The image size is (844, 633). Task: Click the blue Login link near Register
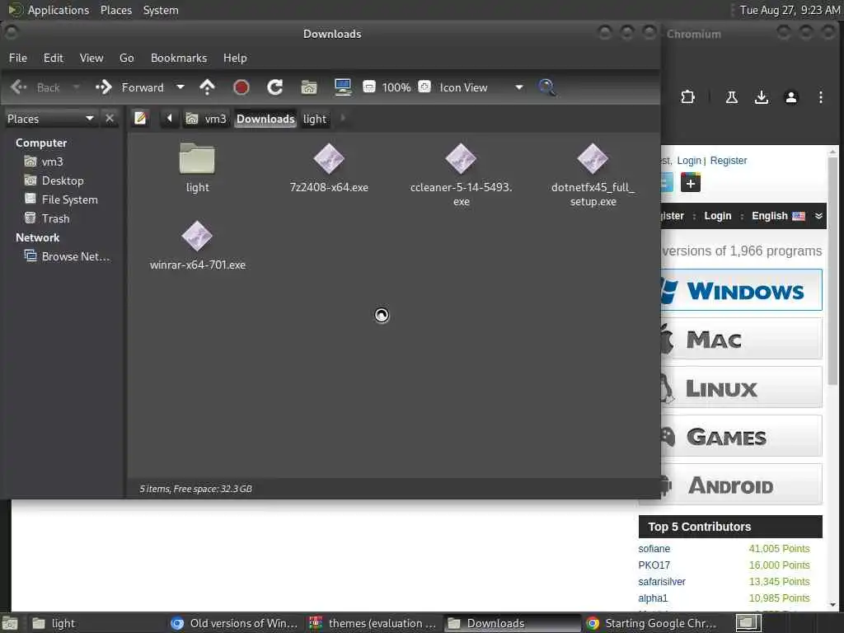(689, 161)
